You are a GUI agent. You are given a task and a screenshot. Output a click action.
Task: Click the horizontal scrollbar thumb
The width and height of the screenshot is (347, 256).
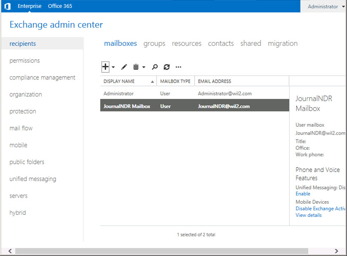pyautogui.click(x=162, y=251)
